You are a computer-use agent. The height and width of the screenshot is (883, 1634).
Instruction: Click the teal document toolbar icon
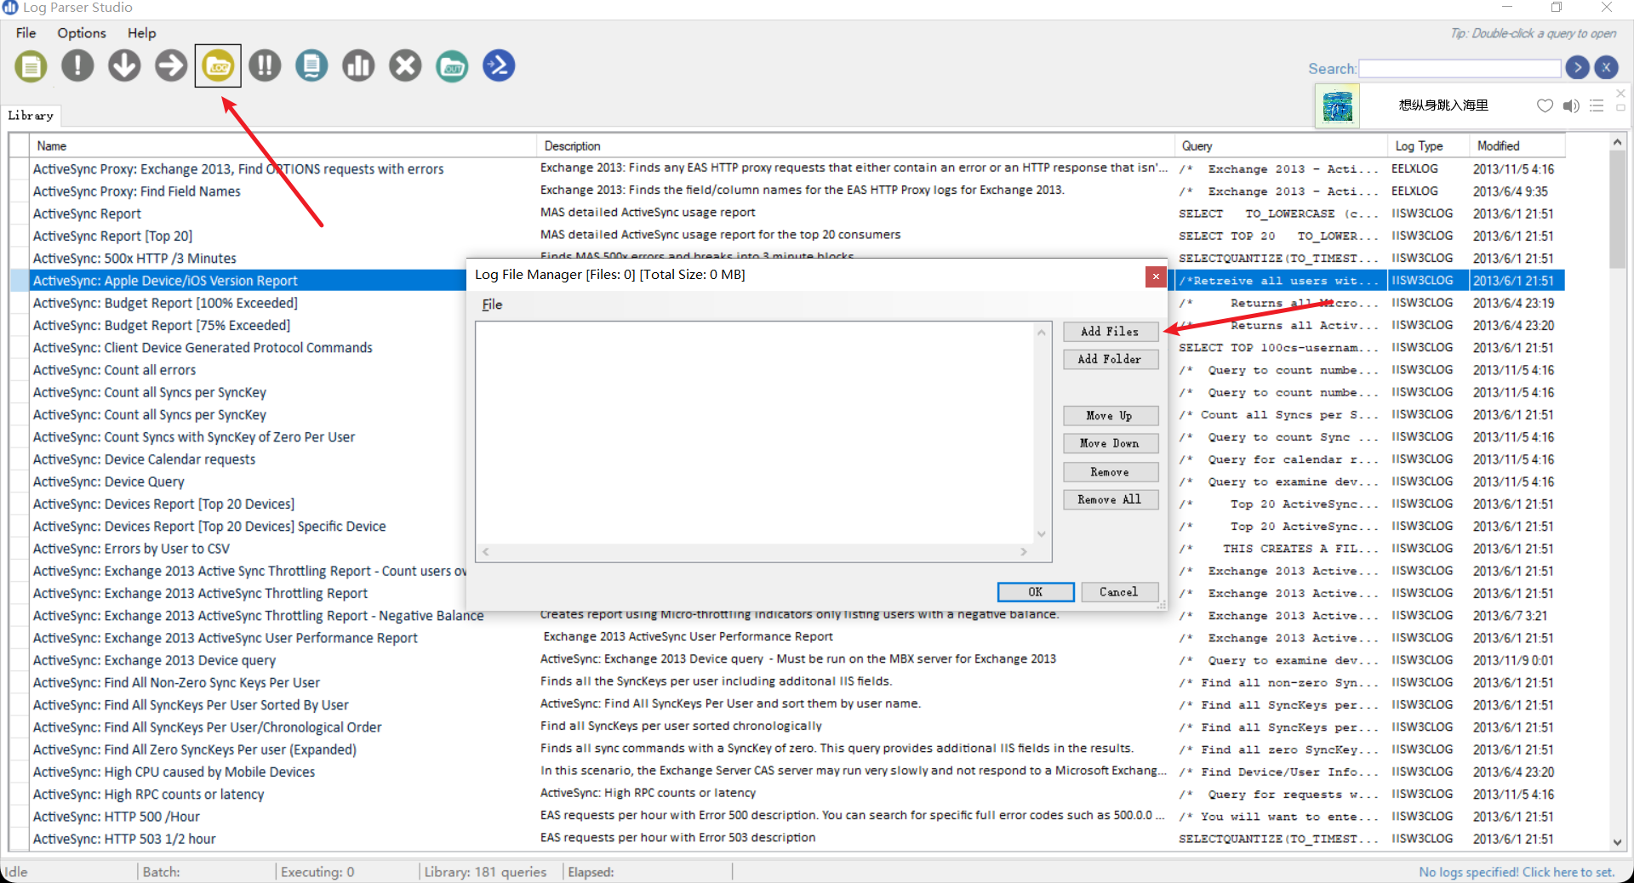(311, 66)
